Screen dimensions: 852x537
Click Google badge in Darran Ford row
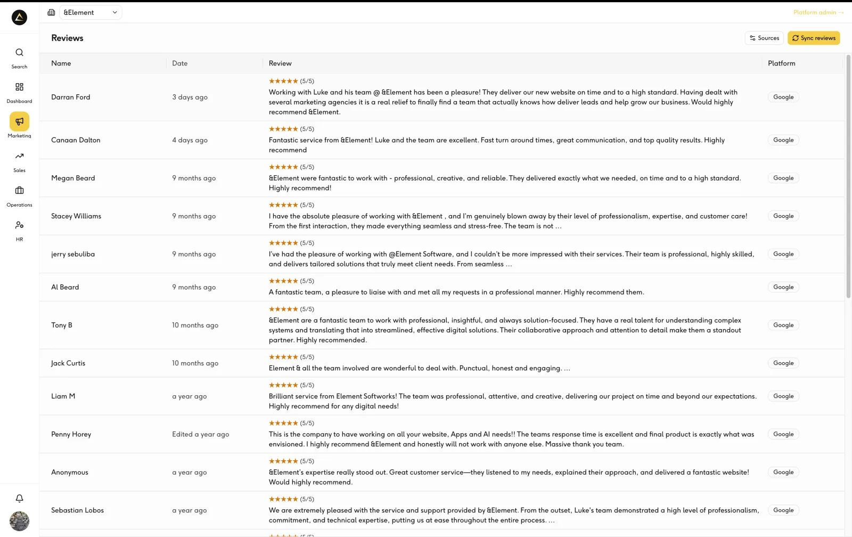[783, 97]
